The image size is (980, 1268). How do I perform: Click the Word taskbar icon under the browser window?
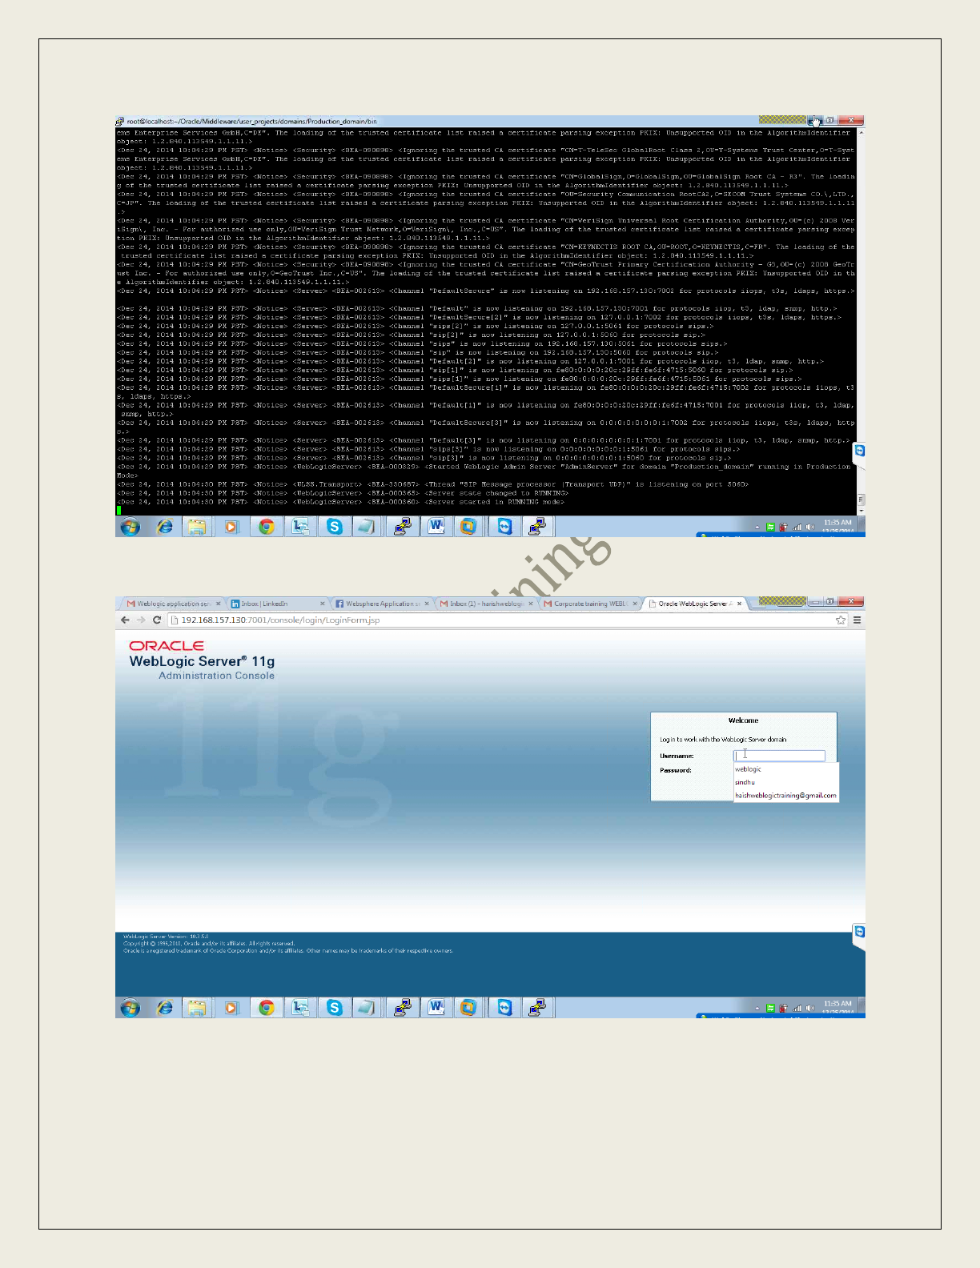(436, 1007)
